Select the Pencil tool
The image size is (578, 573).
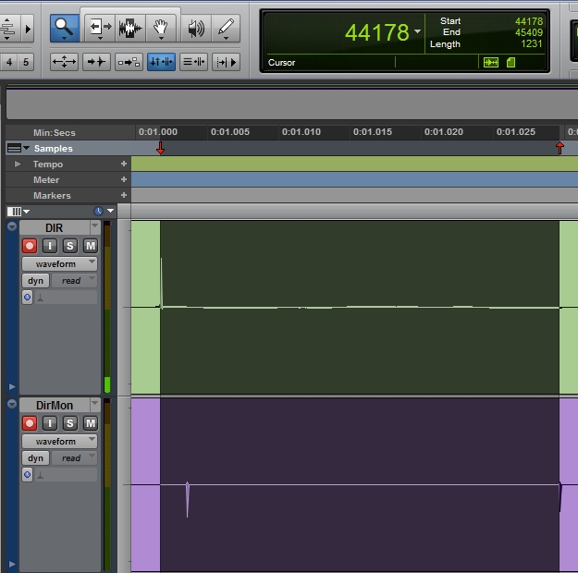227,28
